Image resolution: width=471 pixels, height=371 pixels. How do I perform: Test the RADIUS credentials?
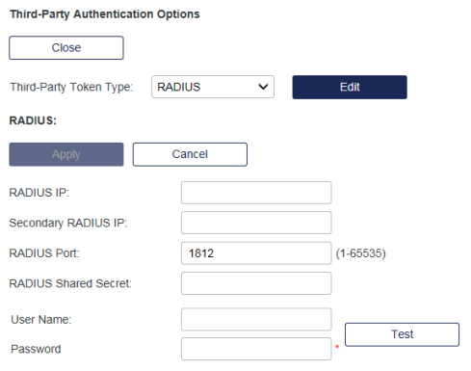click(x=403, y=334)
